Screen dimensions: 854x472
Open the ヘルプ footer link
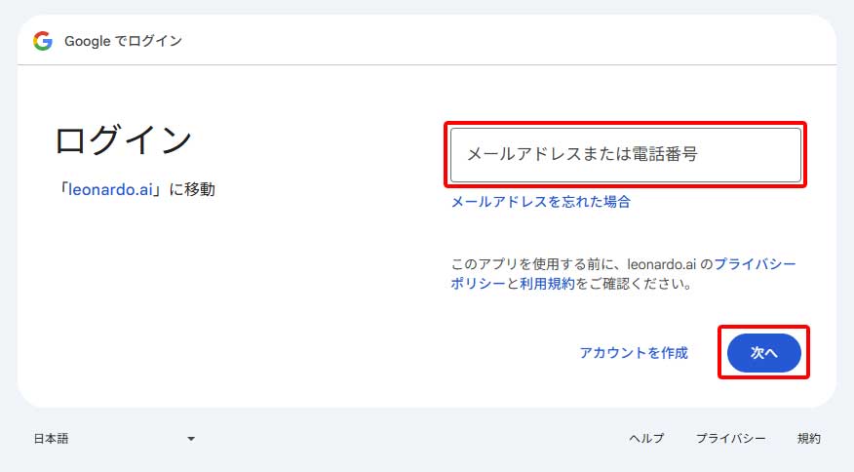pos(645,439)
